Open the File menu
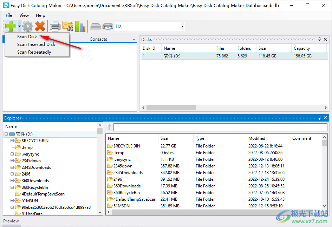Viewport: 332px width, 227px height. [x=9, y=15]
